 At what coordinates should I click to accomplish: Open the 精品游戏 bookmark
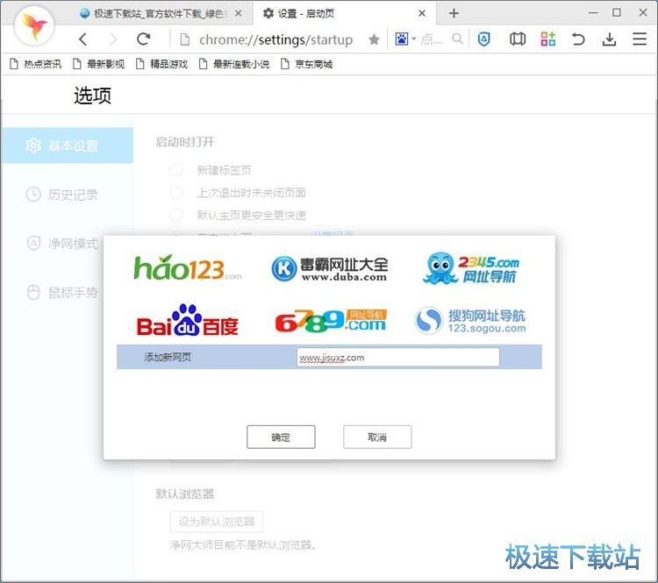[161, 64]
